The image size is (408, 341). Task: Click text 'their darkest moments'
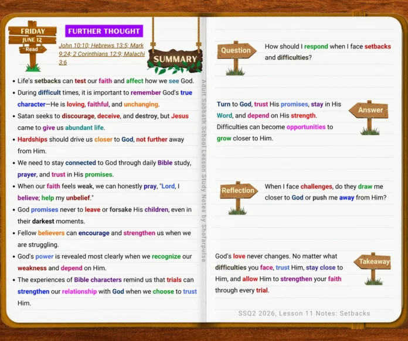coord(51,221)
